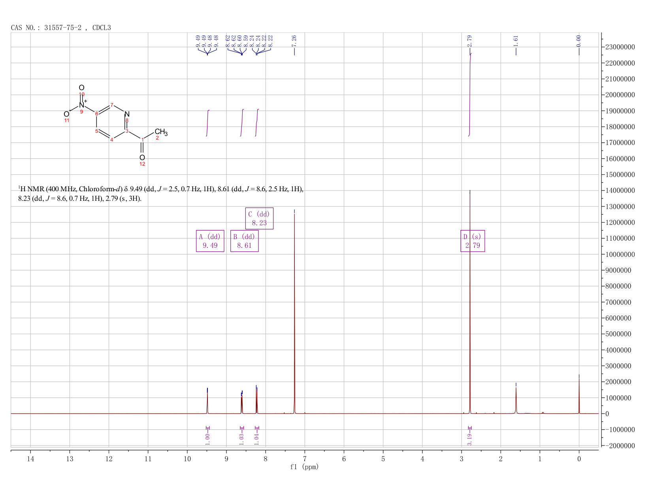Click the integral curve above 8.61 peak
Image resolution: width=652 pixels, height=504 pixels.
(x=242, y=123)
